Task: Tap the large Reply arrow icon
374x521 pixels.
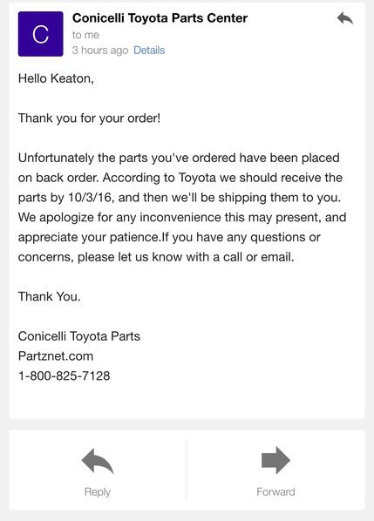Action: 98,461
